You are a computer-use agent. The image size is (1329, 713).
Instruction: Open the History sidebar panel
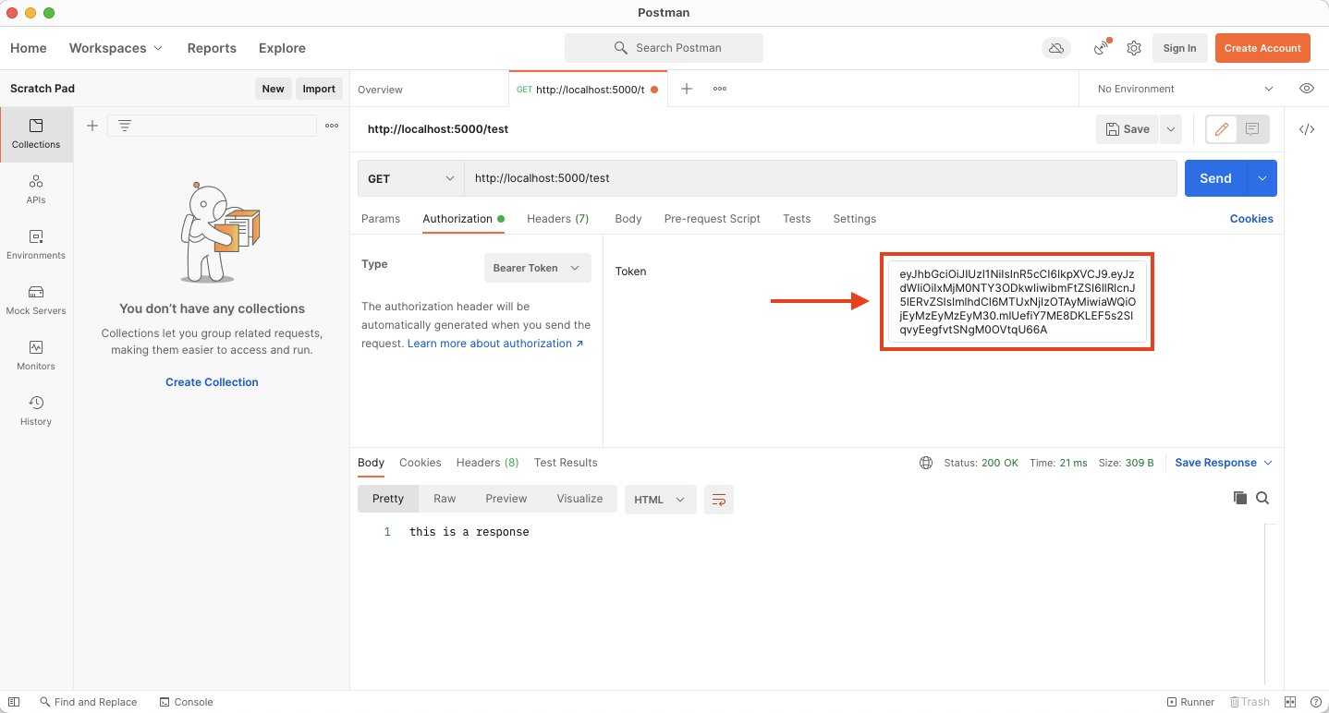pos(36,411)
